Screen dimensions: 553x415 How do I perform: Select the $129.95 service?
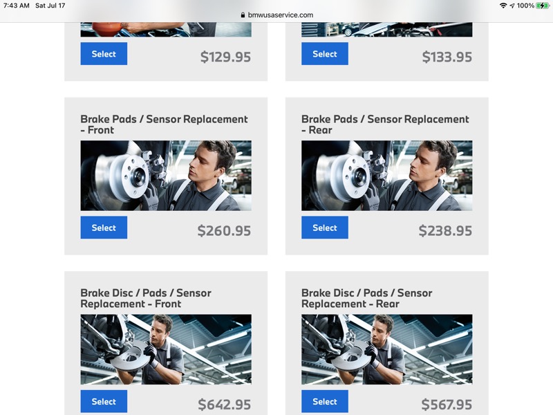(x=104, y=54)
